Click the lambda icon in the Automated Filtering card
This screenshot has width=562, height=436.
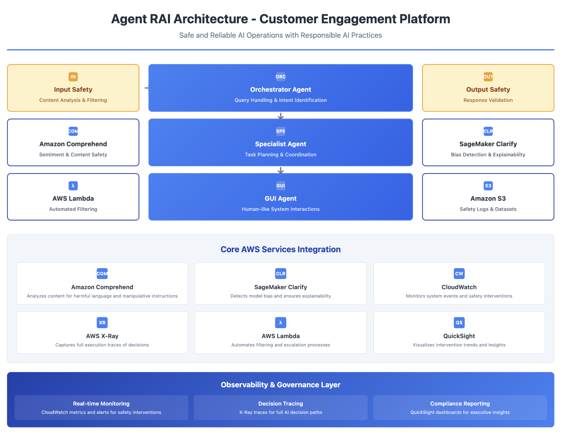tap(73, 186)
